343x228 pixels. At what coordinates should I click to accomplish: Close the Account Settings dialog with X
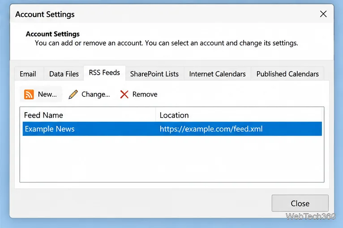(x=323, y=14)
